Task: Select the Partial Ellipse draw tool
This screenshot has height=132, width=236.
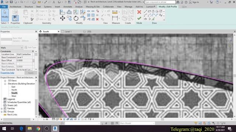Action: pos(149,19)
